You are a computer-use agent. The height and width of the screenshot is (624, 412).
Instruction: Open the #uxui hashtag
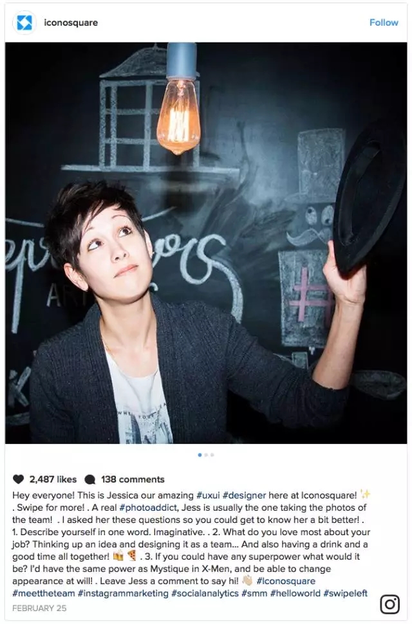point(208,495)
